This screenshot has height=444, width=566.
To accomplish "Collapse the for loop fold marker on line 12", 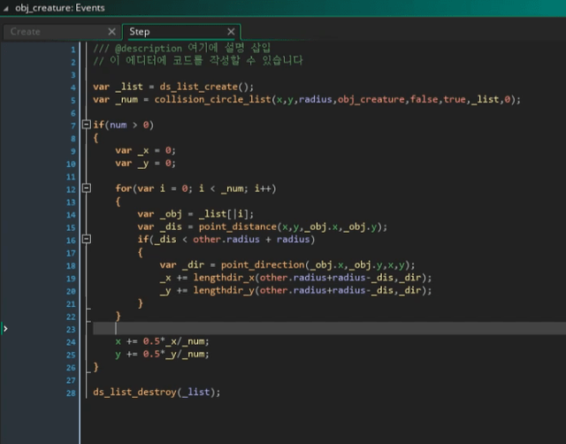I will (86, 188).
